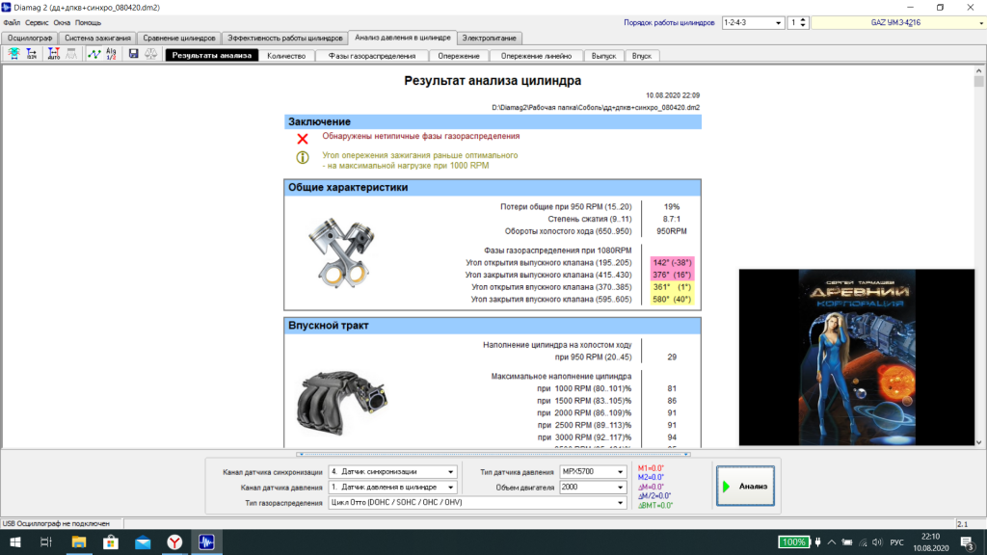This screenshot has height=555, width=987.
Task: Click the Древний Корпорация book cover ad
Action: point(857,357)
